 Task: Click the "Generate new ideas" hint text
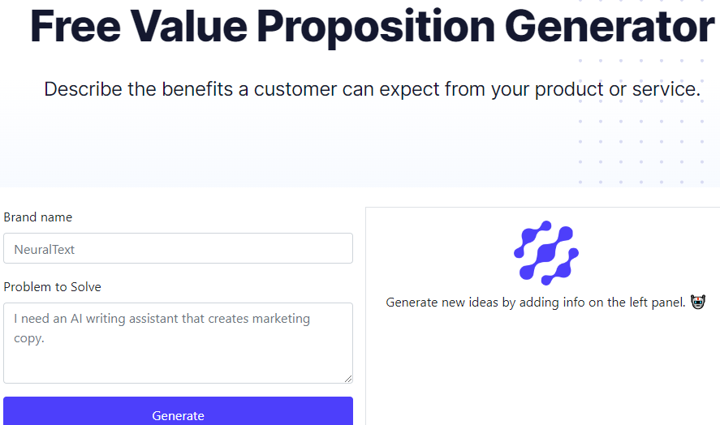536,303
